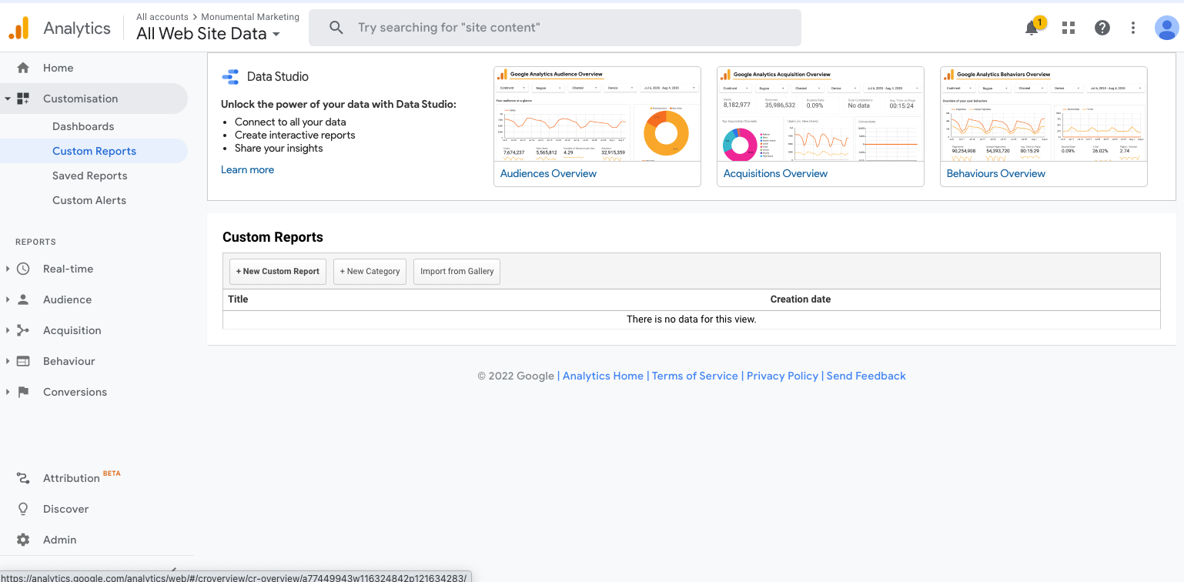
Task: Open Saved Reports in the sidebar
Action: [90, 176]
